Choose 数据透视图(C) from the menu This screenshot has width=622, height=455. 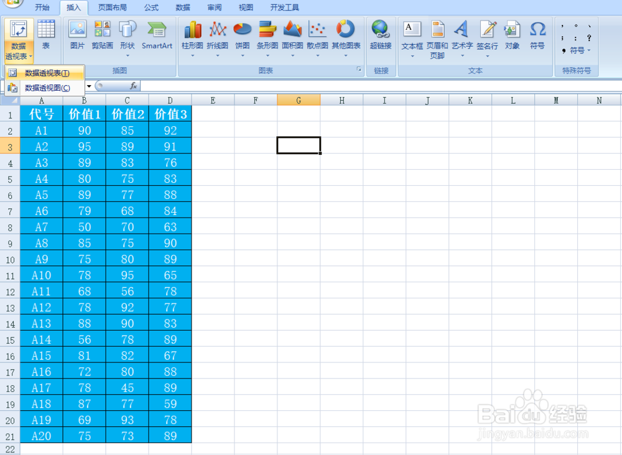45,88
